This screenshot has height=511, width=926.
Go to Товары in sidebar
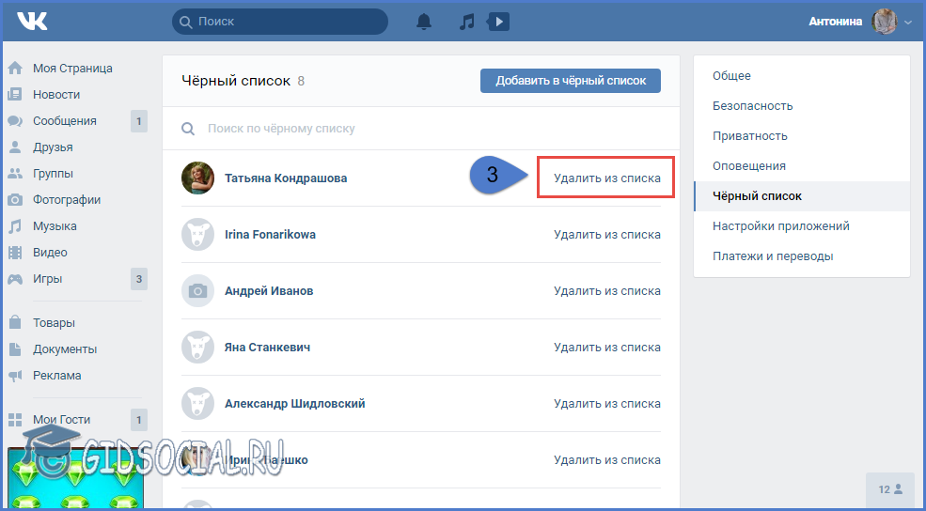point(54,323)
